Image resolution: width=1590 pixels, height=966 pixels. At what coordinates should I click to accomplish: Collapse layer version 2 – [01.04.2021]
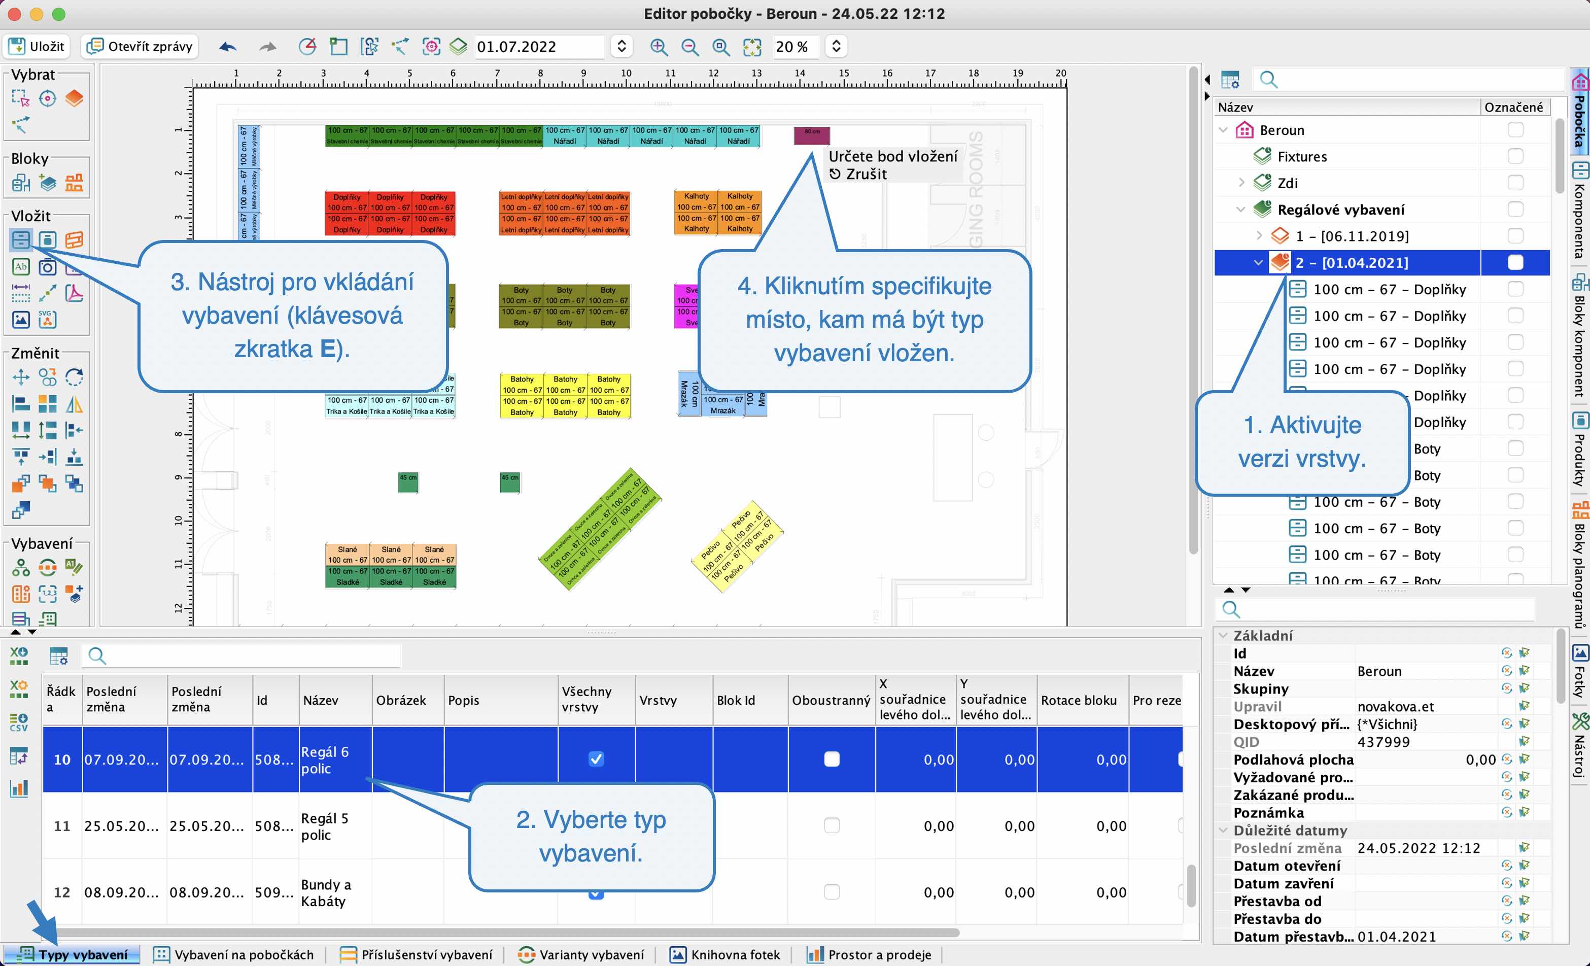coord(1258,263)
